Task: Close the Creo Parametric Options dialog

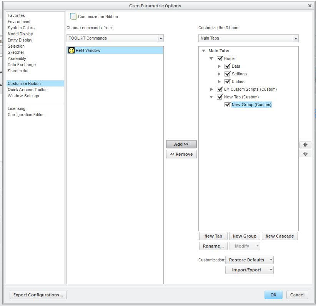Action: click(x=310, y=6)
